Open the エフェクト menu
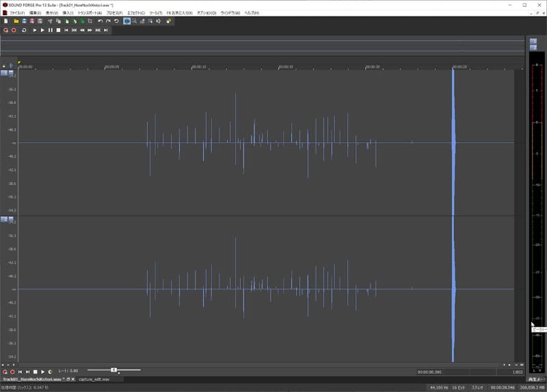 pyautogui.click(x=136, y=13)
